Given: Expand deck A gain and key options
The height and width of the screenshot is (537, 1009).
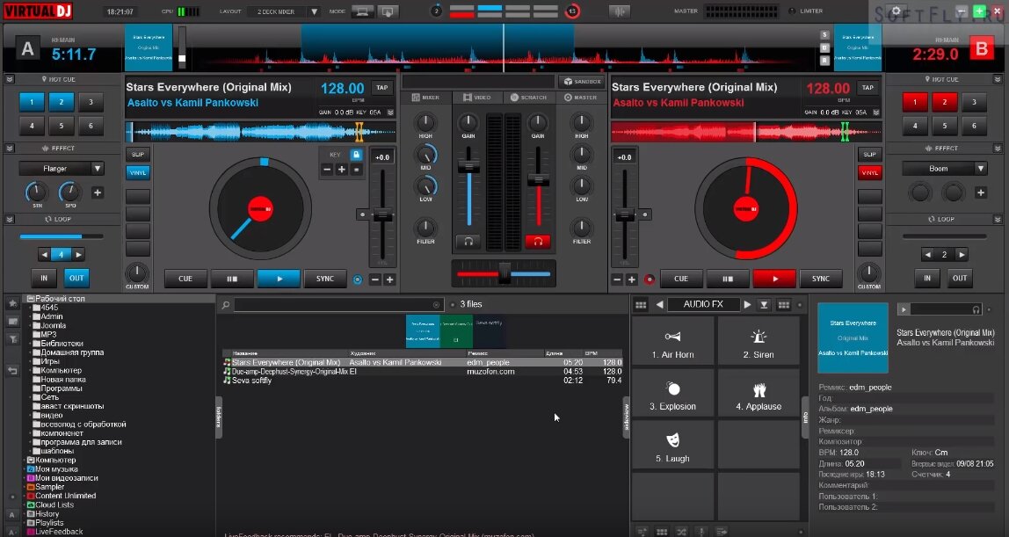Looking at the screenshot, I should [390, 112].
